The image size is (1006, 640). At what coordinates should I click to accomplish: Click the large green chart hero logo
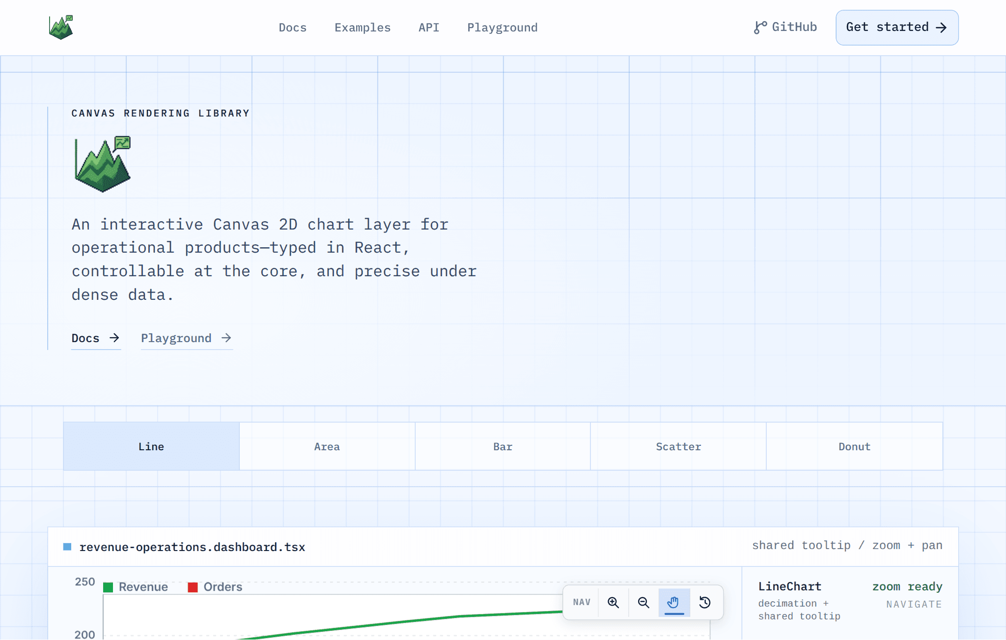[103, 164]
